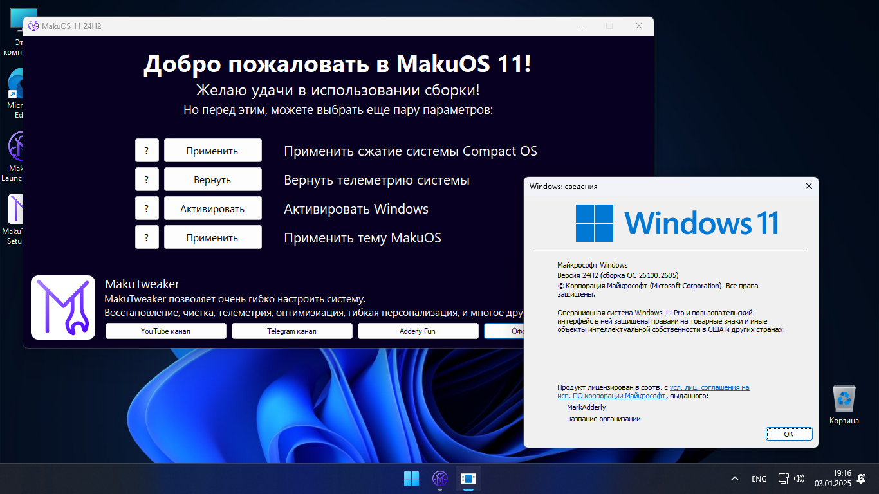Close the Windows: сведения dialog
The height and width of the screenshot is (494, 879).
point(809,186)
